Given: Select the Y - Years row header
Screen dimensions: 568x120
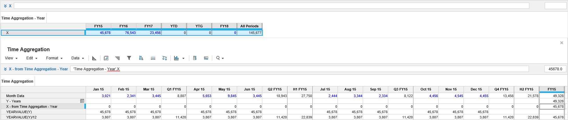Looking at the screenshot, I should point(43,101).
